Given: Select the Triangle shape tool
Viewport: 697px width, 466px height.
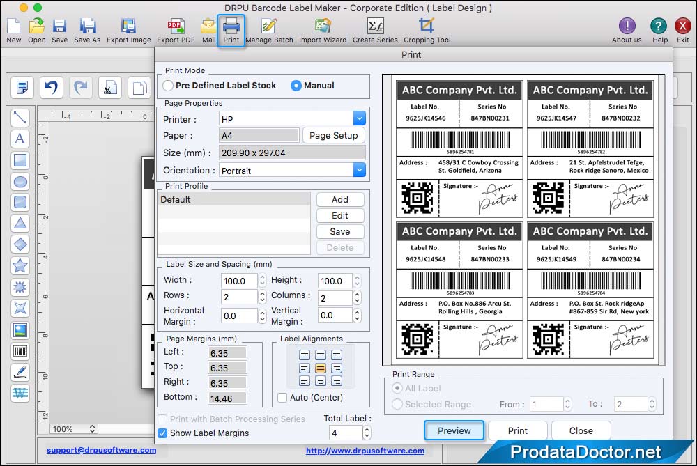Looking at the screenshot, I should coord(20,224).
